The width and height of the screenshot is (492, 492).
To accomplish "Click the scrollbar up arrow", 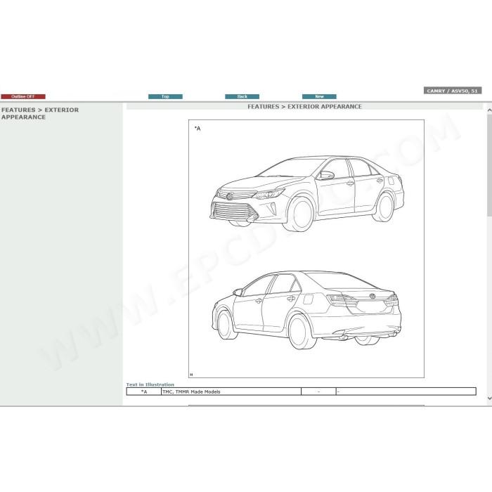I will (489, 110).
